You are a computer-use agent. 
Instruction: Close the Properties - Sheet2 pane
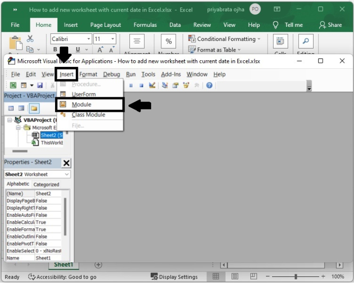(x=66, y=163)
